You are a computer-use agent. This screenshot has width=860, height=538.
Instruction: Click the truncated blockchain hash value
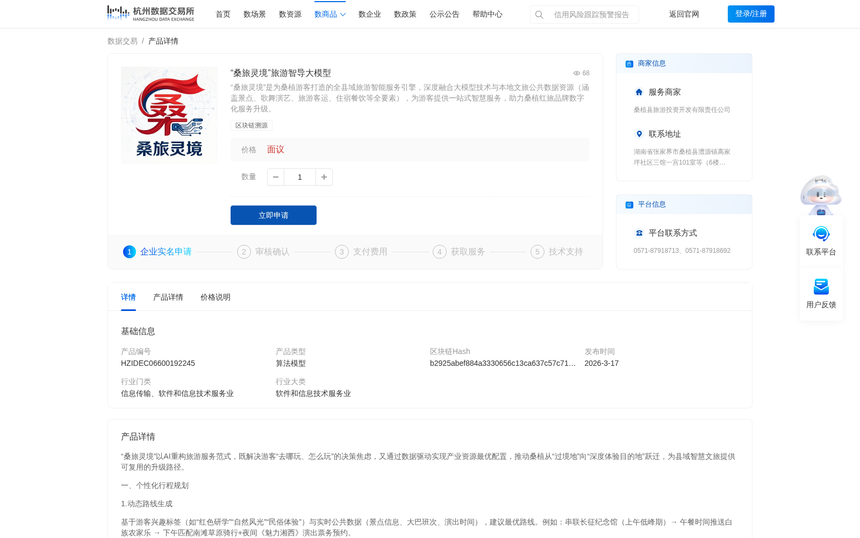[503, 363]
